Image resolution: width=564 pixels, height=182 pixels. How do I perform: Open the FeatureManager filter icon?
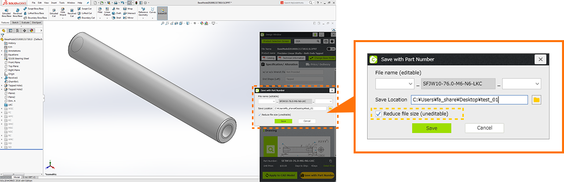pos(3,35)
